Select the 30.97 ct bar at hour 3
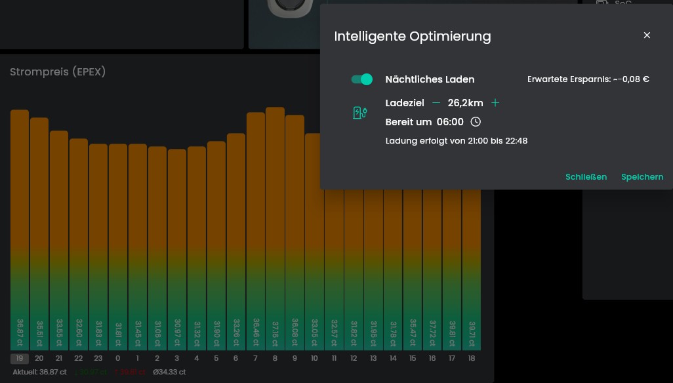 coord(177,249)
